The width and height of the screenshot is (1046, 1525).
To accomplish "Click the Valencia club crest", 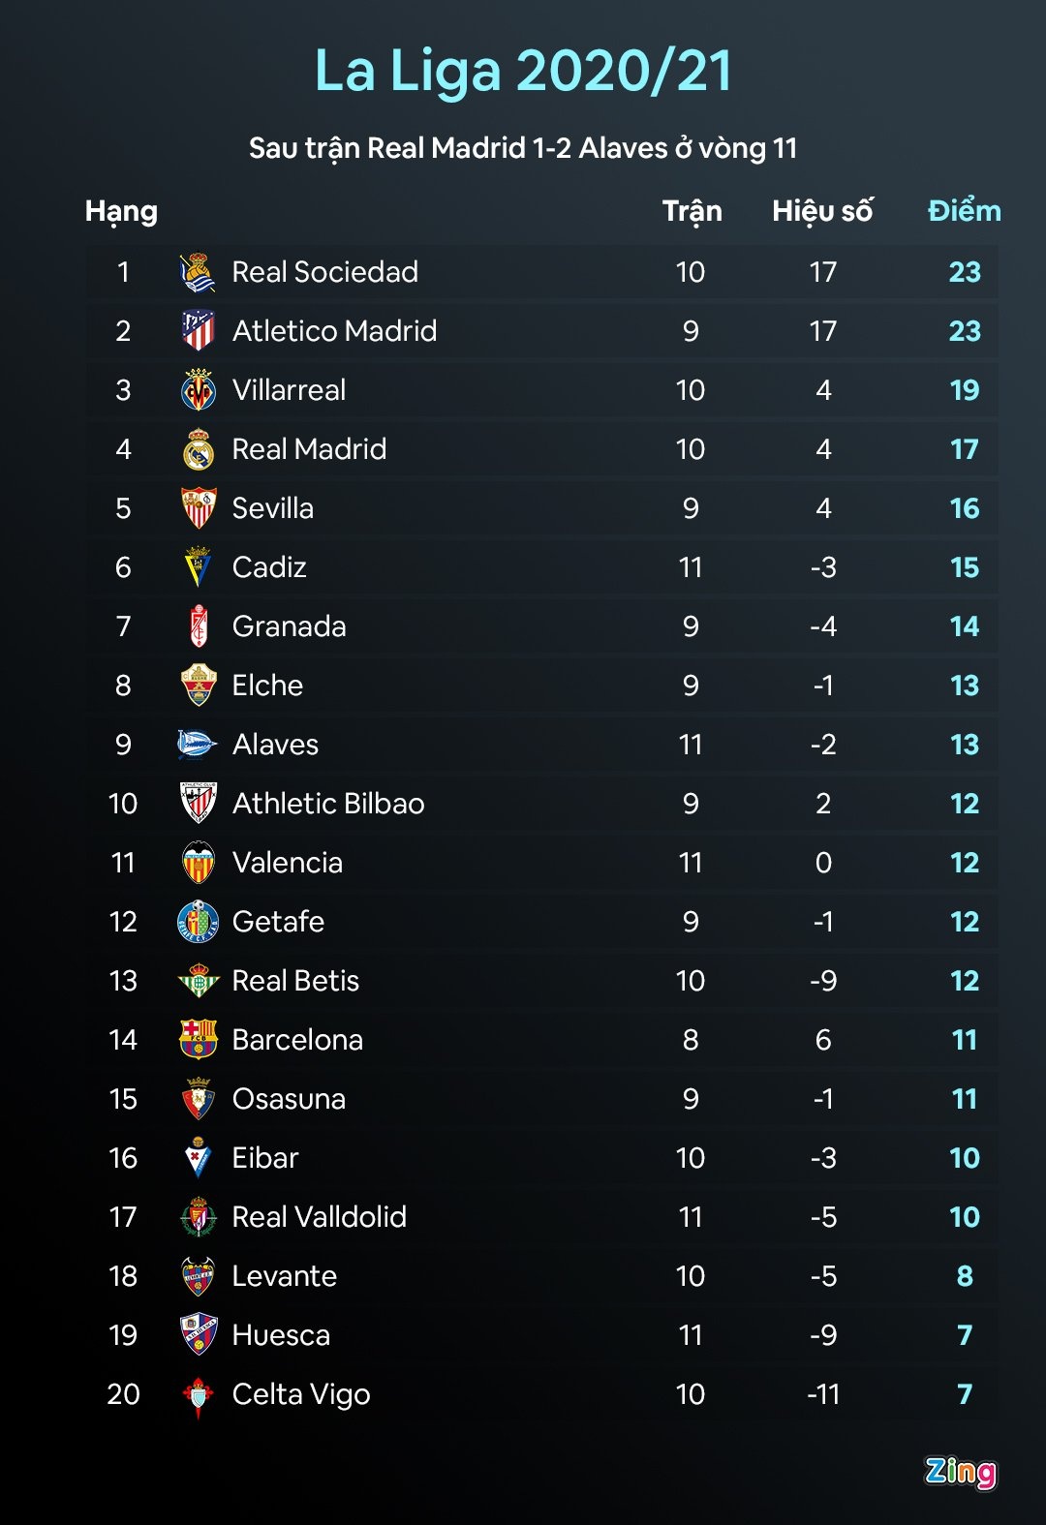I will click(x=199, y=863).
